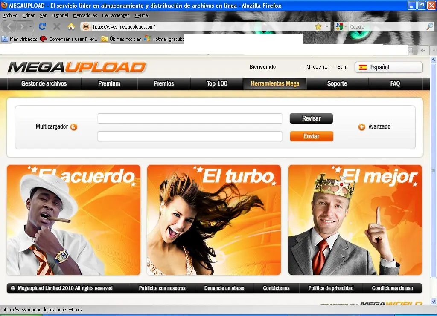Click the El acuerdo banner
The height and width of the screenshot is (316, 437).
point(73,220)
